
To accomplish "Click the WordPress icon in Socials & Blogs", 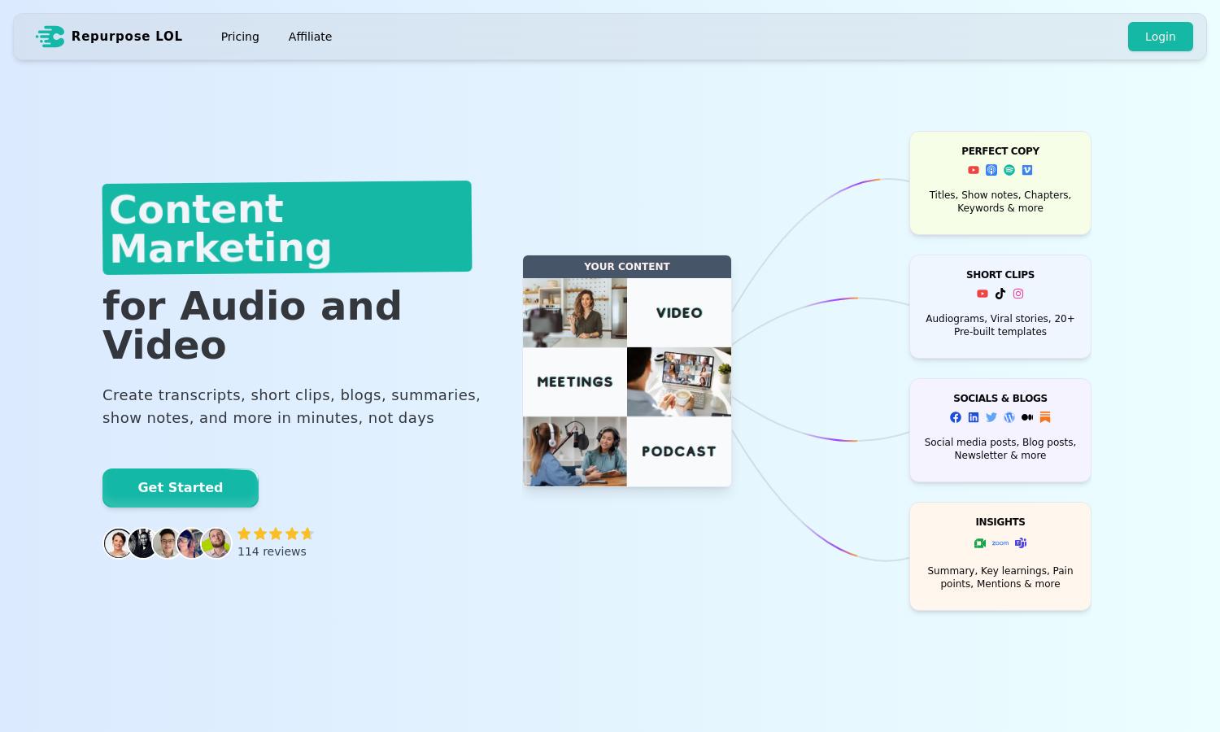I will pyautogui.click(x=1009, y=417).
